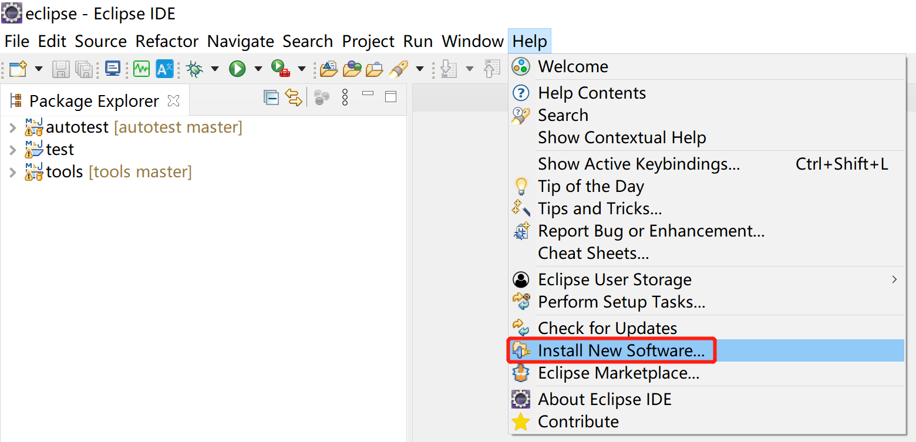916x442 pixels.
Task: Choose Help Contents
Action: coord(706,93)
